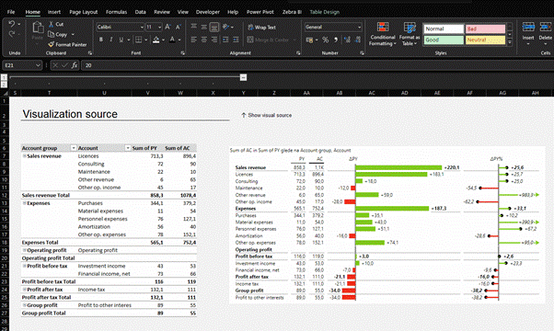Viewport: 554px width, 331px height.
Task: Toggle Wrap Text
Action: click(261, 28)
